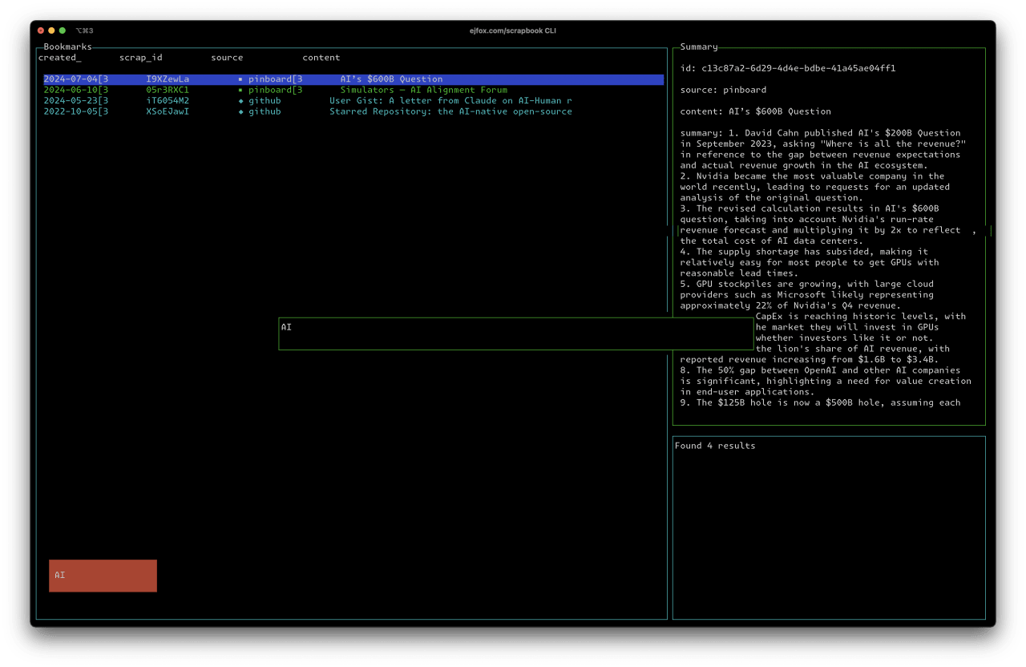1026x667 pixels.
Task: Click the created_ column header
Action: click(x=60, y=58)
